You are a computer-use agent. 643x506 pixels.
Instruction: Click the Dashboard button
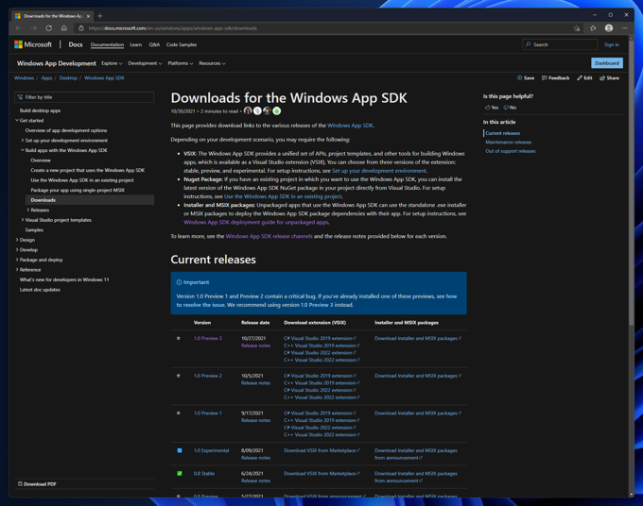[x=607, y=63]
